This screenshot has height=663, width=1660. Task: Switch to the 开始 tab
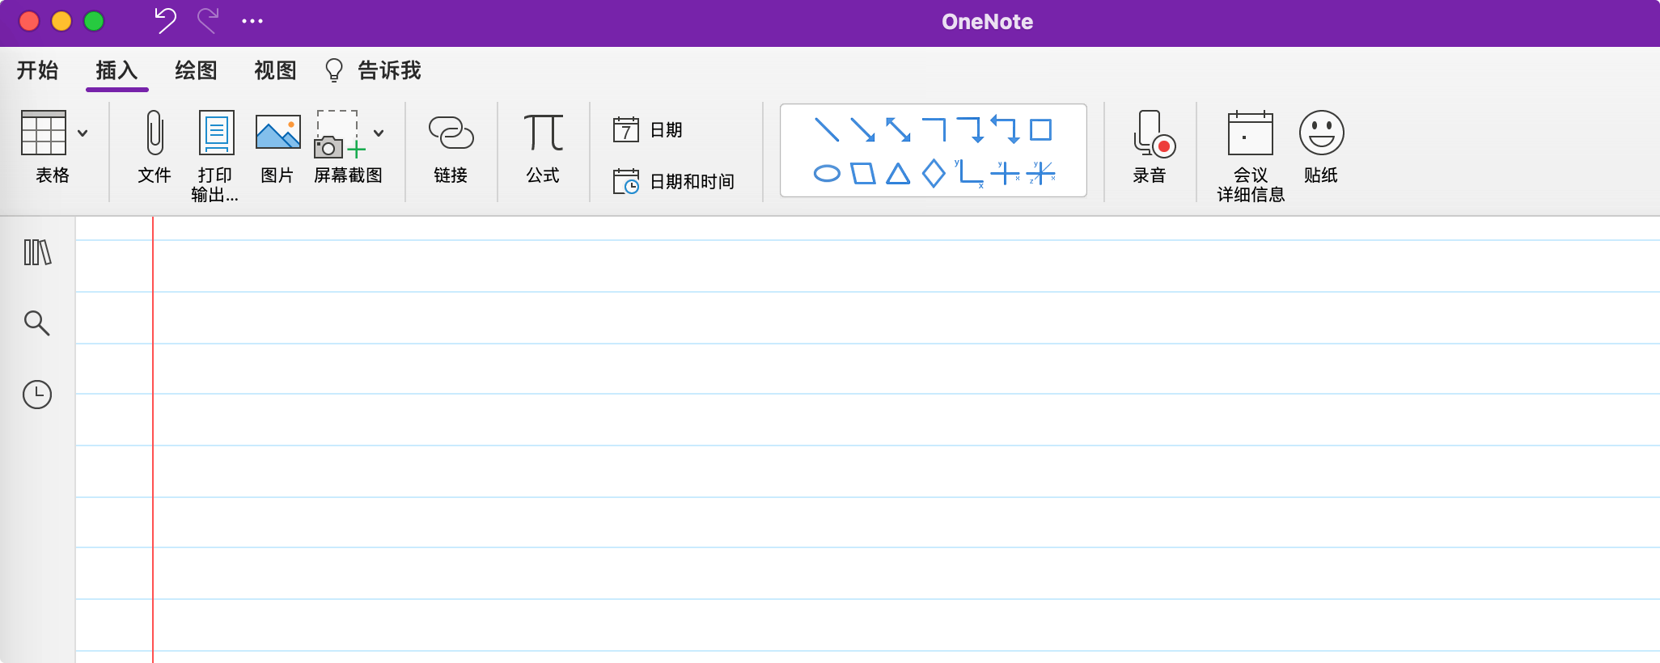pos(37,70)
